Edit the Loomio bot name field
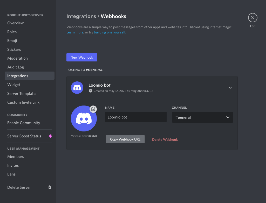This screenshot has width=266, height=203. pos(136,117)
